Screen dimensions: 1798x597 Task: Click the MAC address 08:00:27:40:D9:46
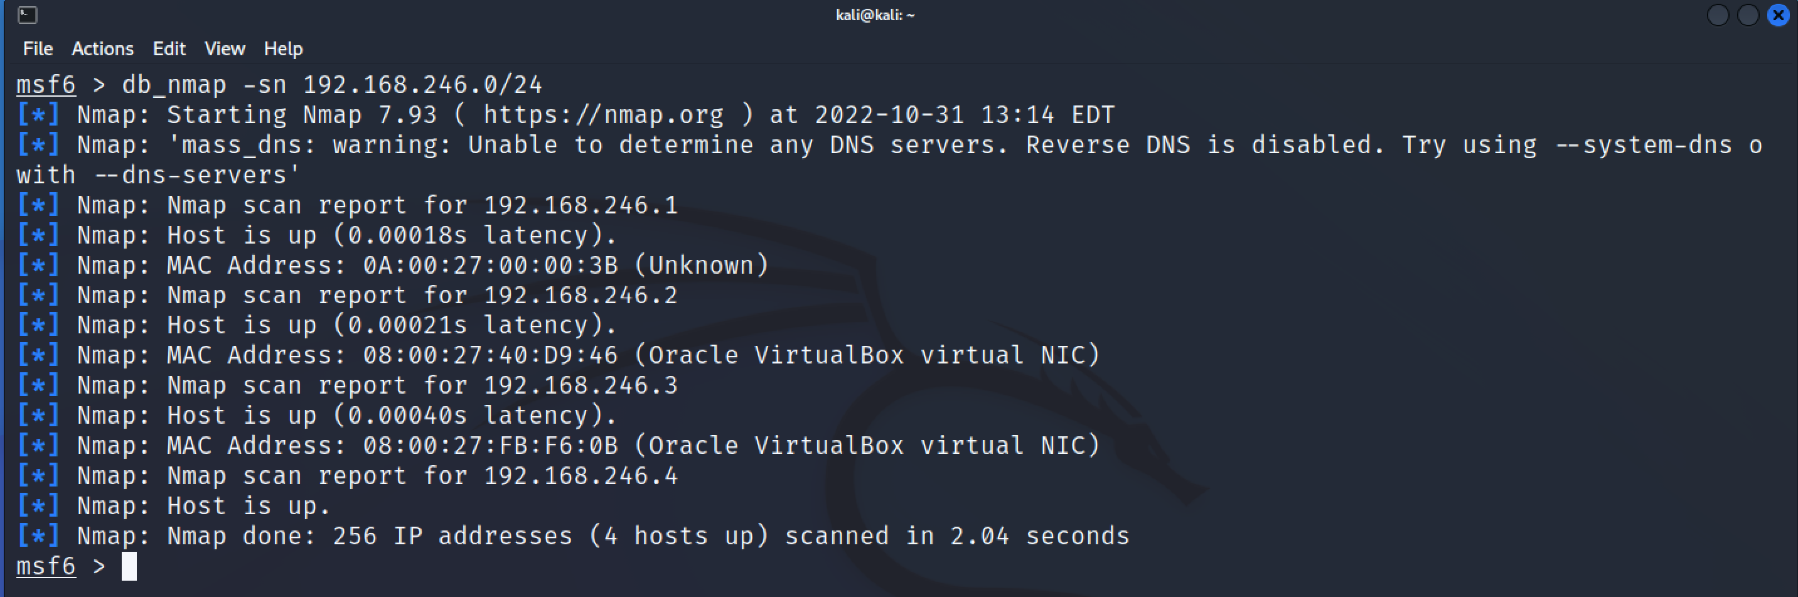490,355
